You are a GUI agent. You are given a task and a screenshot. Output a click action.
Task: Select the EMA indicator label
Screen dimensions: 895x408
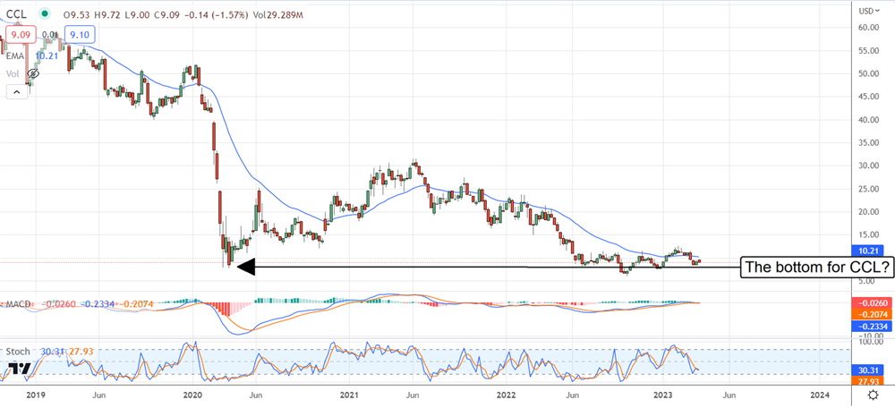[x=15, y=55]
